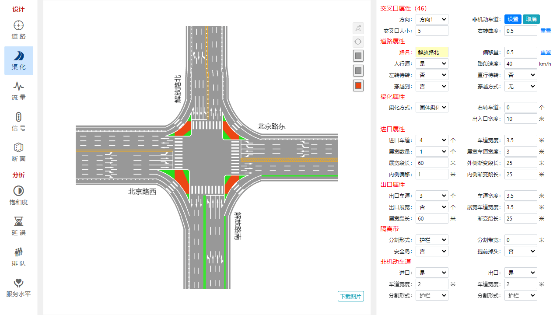The image size is (560, 315).
Task: Open the non-motor 出口 dropdown
Action: (521, 273)
